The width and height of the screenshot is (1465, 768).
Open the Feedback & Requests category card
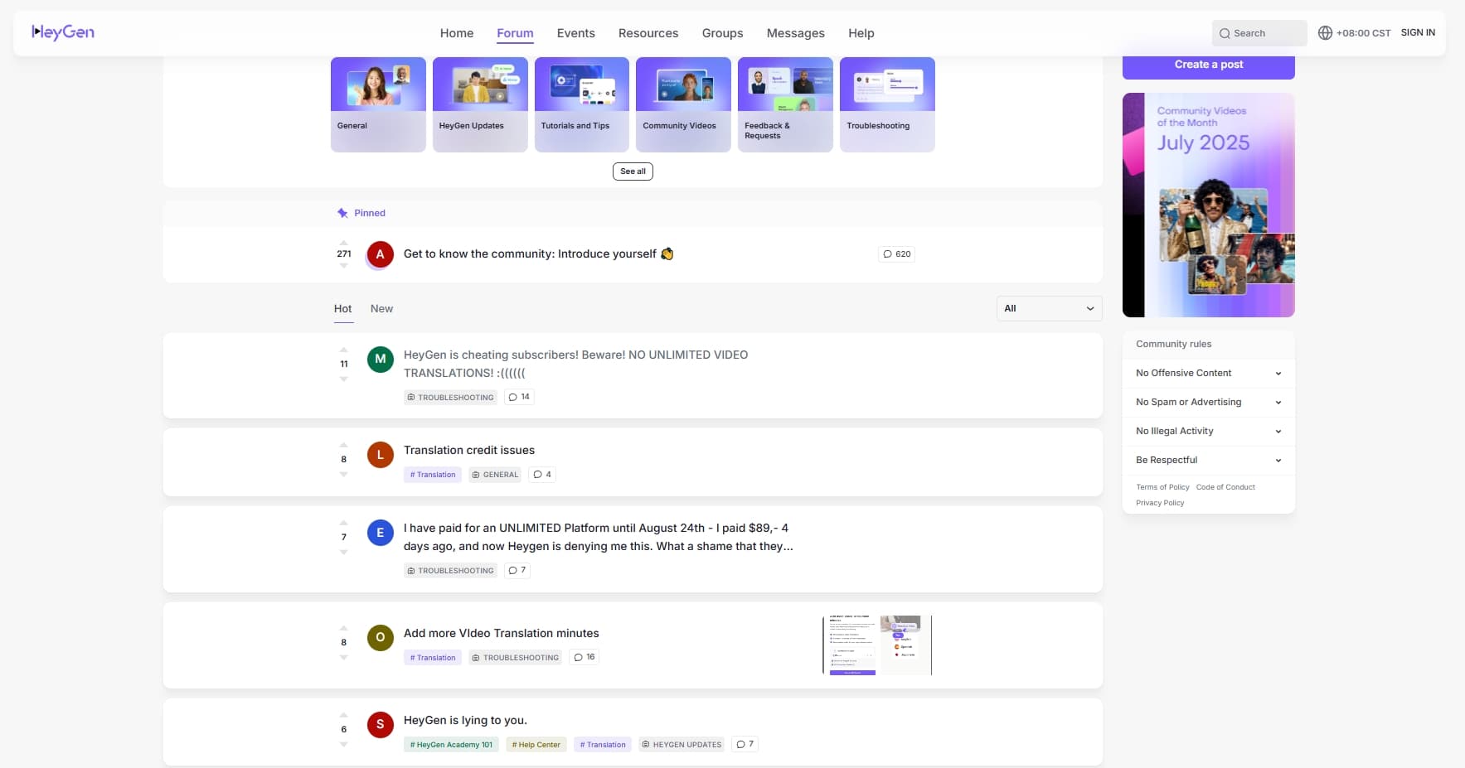click(785, 104)
